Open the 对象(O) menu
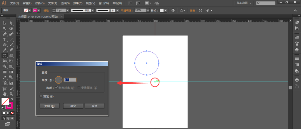Viewport: 301px width, 129px height. [x=40, y=3]
